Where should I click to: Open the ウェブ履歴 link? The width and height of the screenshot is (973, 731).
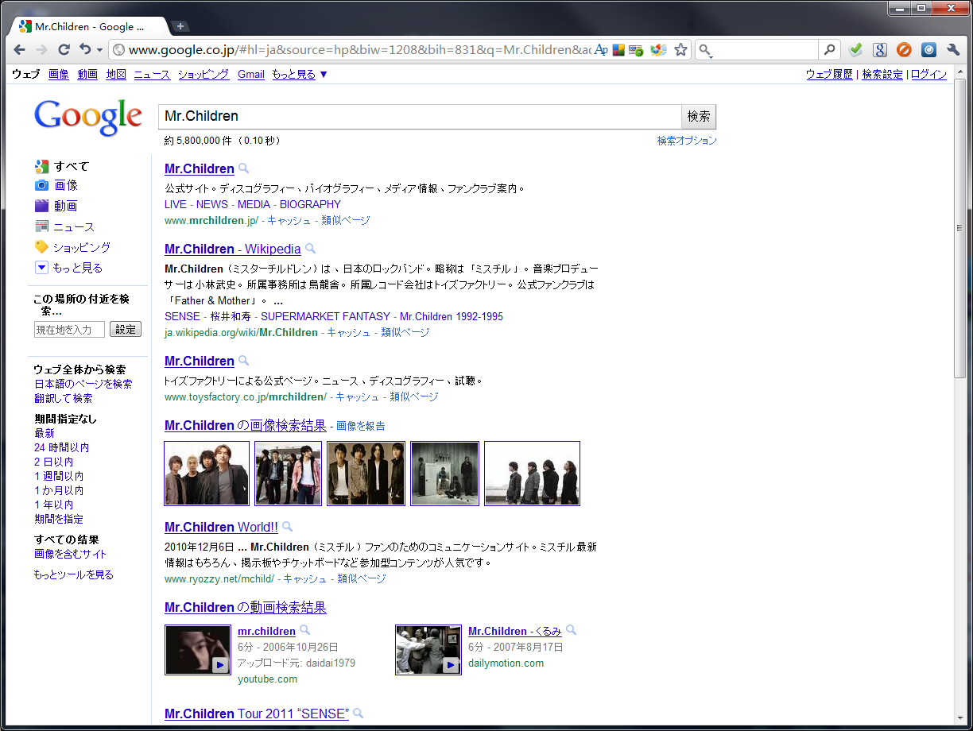pos(829,75)
